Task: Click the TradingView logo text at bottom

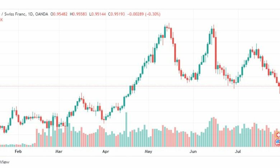Action: [x=5, y=162]
